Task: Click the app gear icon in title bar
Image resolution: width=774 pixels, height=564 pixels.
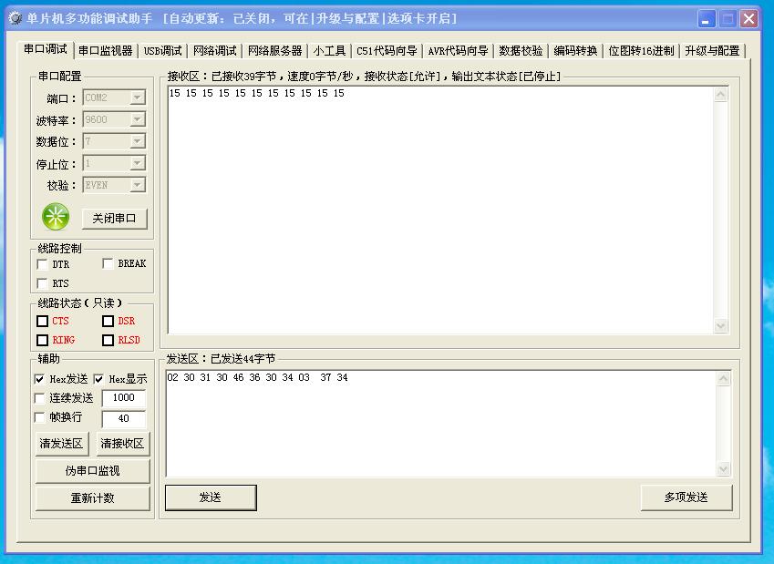Action: point(15,18)
